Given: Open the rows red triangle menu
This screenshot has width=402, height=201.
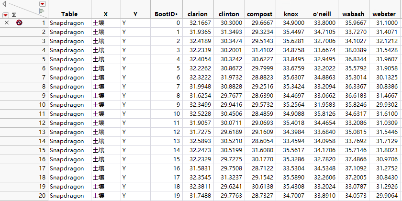Looking at the screenshot, I should point(6,14).
